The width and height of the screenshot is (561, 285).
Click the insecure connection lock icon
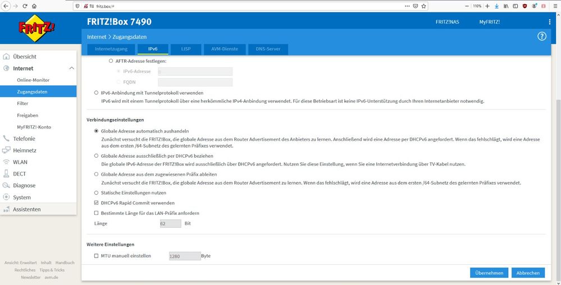click(85, 6)
